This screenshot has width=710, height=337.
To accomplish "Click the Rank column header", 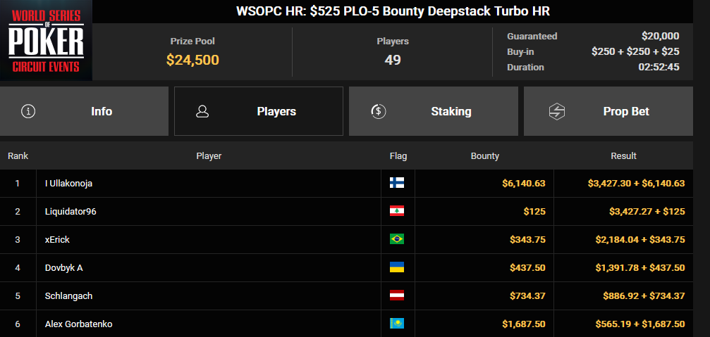I will pyautogui.click(x=18, y=156).
